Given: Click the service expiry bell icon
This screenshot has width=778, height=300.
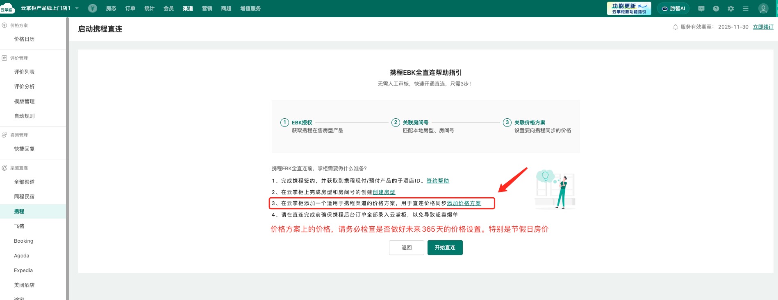Looking at the screenshot, I should point(676,27).
